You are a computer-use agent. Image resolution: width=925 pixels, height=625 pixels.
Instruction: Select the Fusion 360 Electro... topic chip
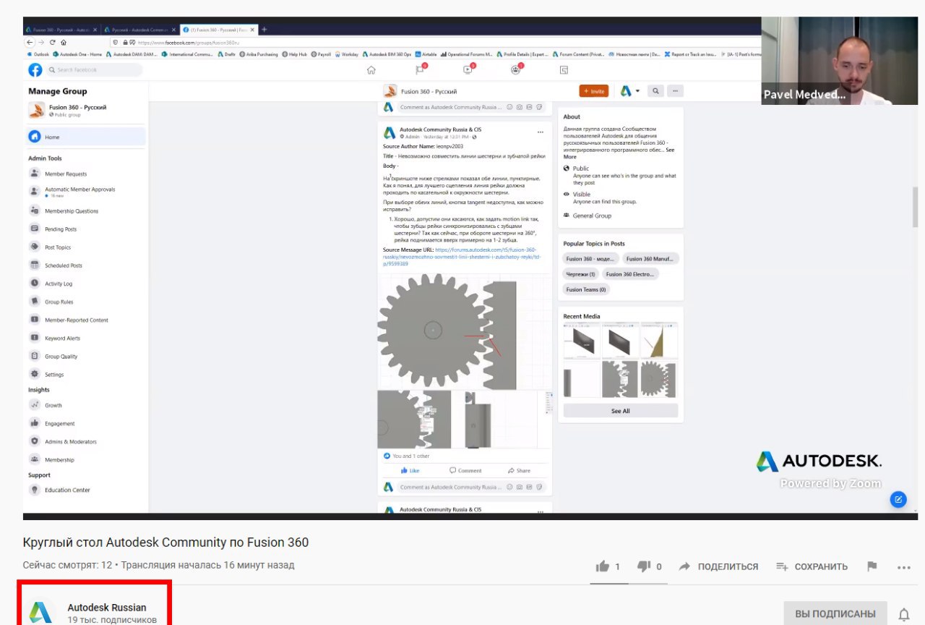[629, 274]
